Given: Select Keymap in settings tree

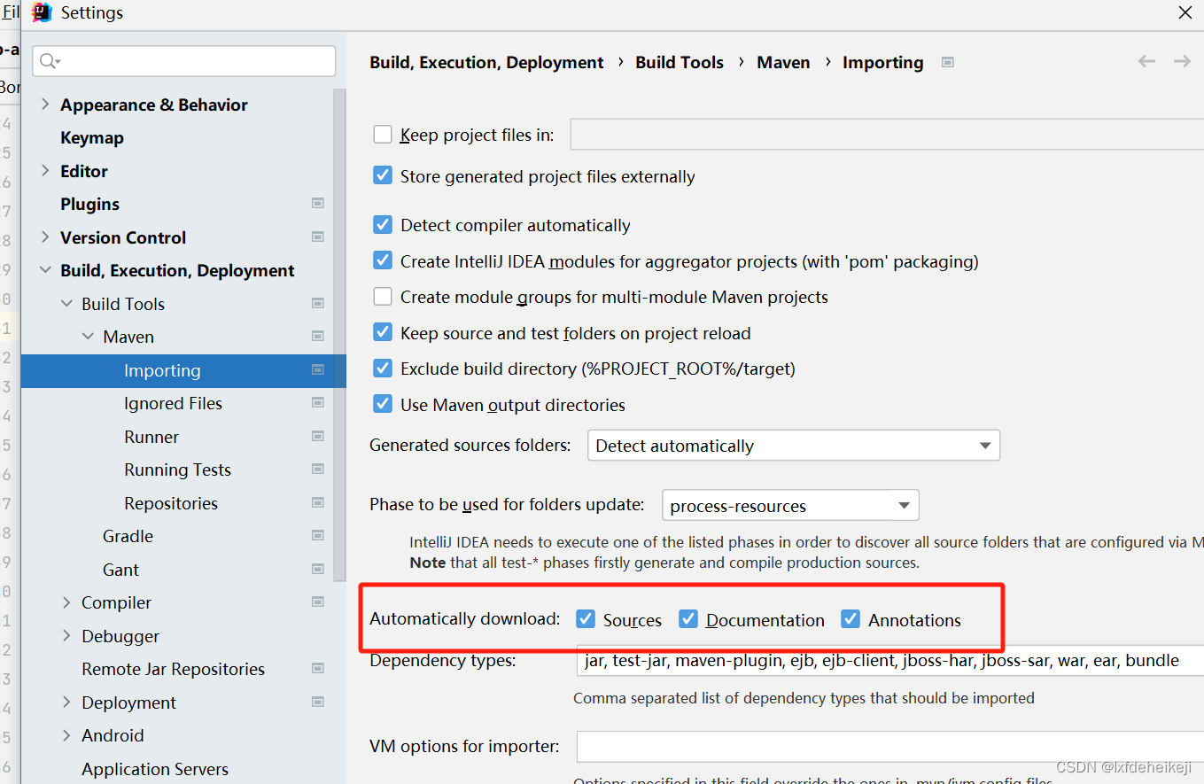Looking at the screenshot, I should tap(92, 137).
